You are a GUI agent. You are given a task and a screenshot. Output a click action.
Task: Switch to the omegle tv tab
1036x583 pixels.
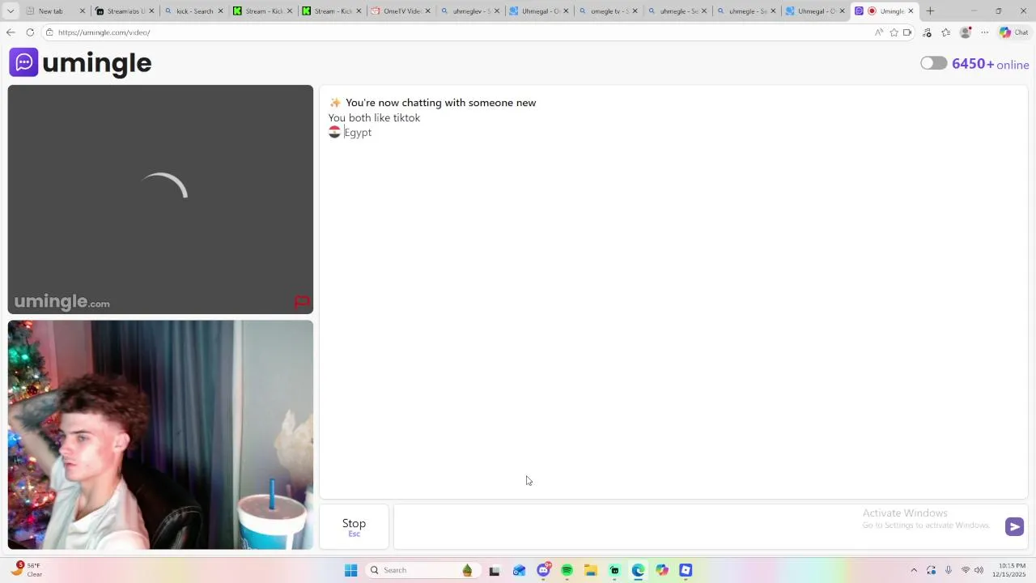click(x=608, y=11)
